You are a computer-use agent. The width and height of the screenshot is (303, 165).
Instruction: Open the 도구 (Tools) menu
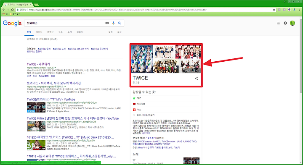pyautogui.click(x=120, y=32)
